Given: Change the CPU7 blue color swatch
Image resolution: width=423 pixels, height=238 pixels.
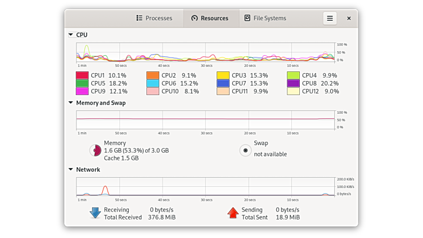Looking at the screenshot, I should coord(223,83).
